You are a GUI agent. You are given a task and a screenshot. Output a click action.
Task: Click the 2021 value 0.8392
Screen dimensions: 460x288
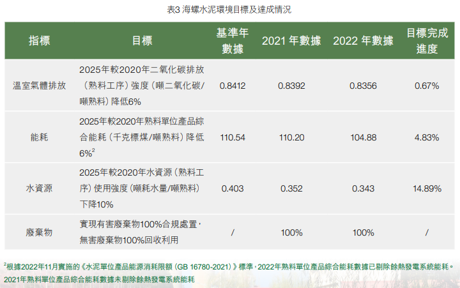(x=291, y=86)
